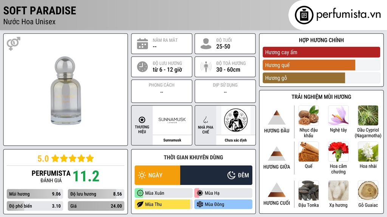This screenshot has height=217, width=387.
Task: Click the Đậu Tonka bean image
Action: [308, 191]
